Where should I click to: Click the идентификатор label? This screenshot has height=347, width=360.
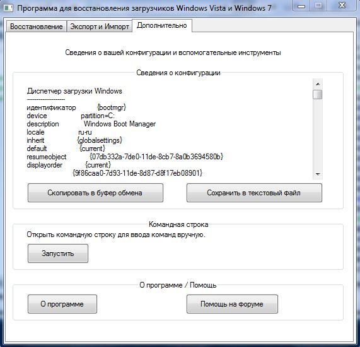51,107
